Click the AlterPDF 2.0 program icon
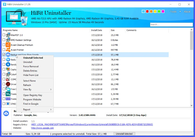Viewport: 195px width, 137px height. (x=8, y=35)
